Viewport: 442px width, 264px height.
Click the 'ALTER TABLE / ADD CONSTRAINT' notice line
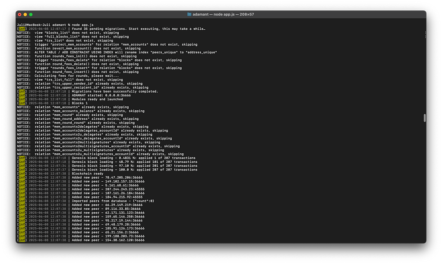117,52
